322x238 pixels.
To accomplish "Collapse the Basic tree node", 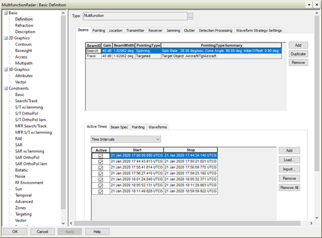I will (6, 13).
